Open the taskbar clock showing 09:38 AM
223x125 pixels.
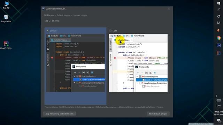point(218,113)
